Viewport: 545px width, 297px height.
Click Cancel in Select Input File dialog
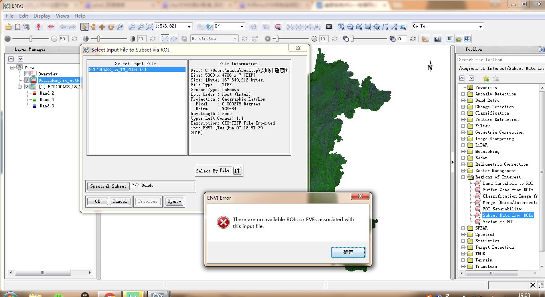point(120,202)
